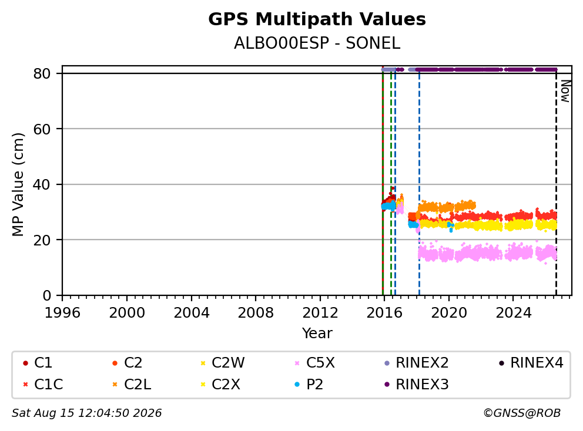Click the RINEX3 purple legend dot

point(387,385)
